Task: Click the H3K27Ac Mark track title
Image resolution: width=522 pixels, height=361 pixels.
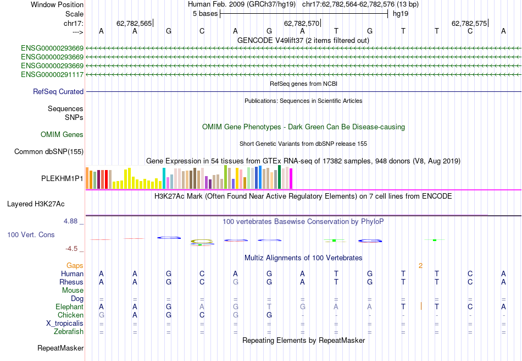Action: (303, 196)
